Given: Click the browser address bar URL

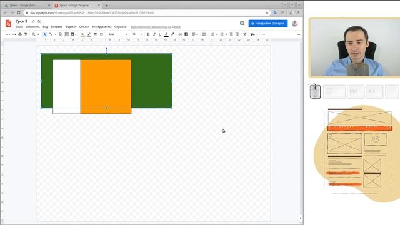Looking at the screenshot, I should pos(92,12).
